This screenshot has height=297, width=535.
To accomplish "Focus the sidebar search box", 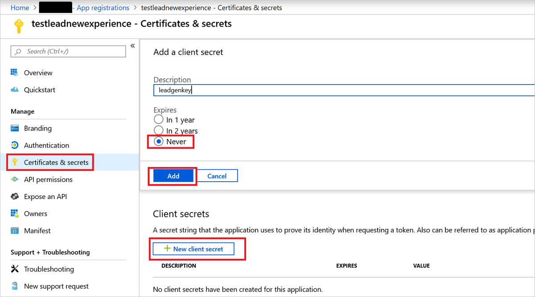I will point(68,51).
